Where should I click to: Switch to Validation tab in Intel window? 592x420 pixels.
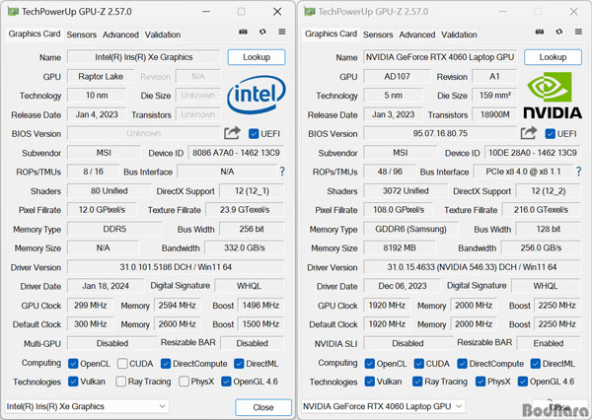click(163, 35)
